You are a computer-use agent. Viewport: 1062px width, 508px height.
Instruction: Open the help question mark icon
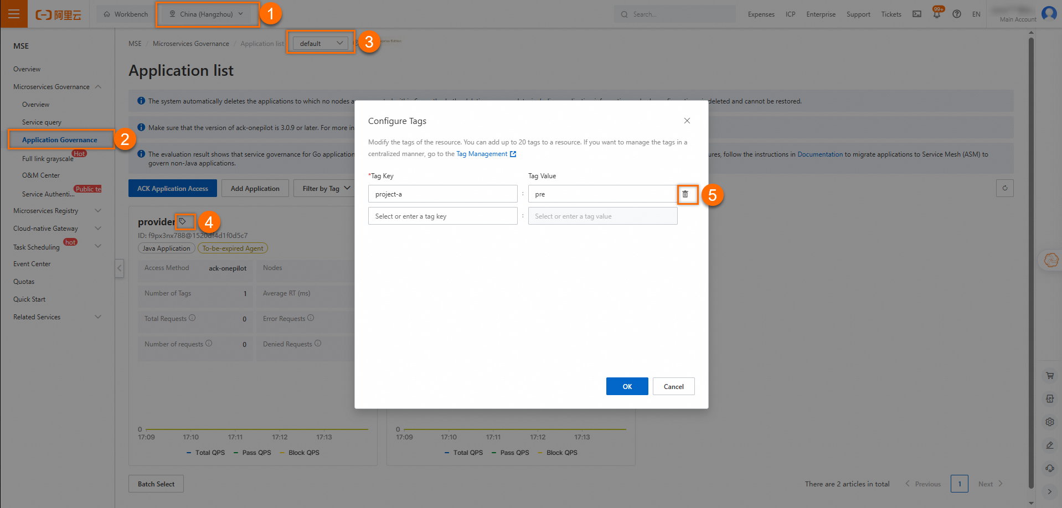pyautogui.click(x=957, y=14)
